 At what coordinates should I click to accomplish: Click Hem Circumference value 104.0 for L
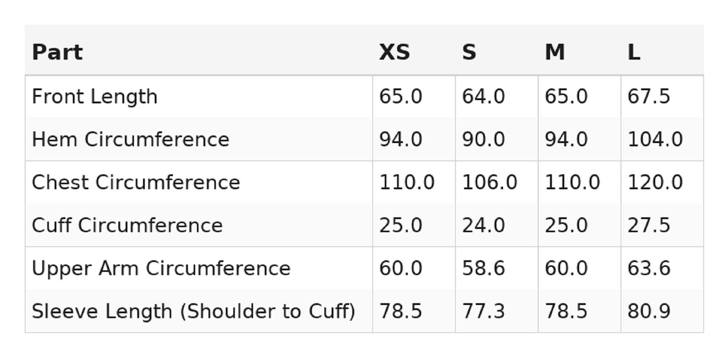click(655, 139)
